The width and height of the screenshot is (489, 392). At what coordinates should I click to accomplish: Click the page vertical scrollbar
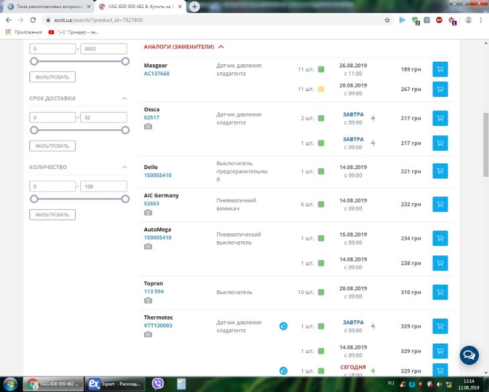click(x=486, y=145)
